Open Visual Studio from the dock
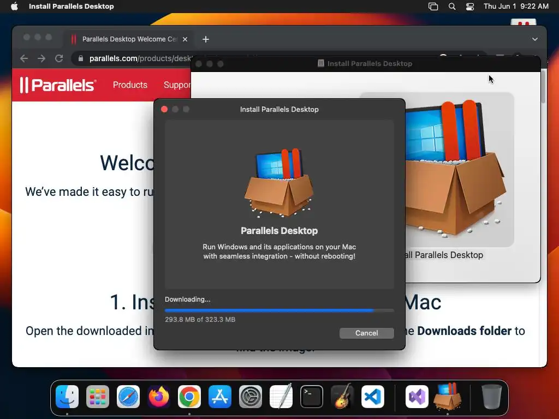The height and width of the screenshot is (419, 559). 417,397
